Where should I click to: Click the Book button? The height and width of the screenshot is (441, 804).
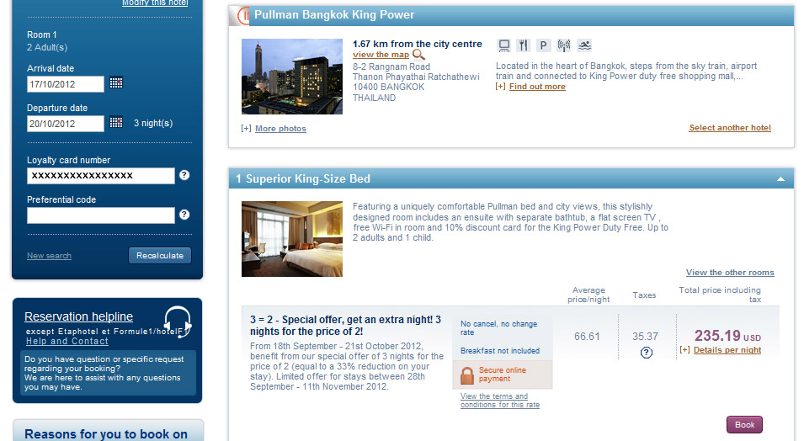pyautogui.click(x=744, y=425)
